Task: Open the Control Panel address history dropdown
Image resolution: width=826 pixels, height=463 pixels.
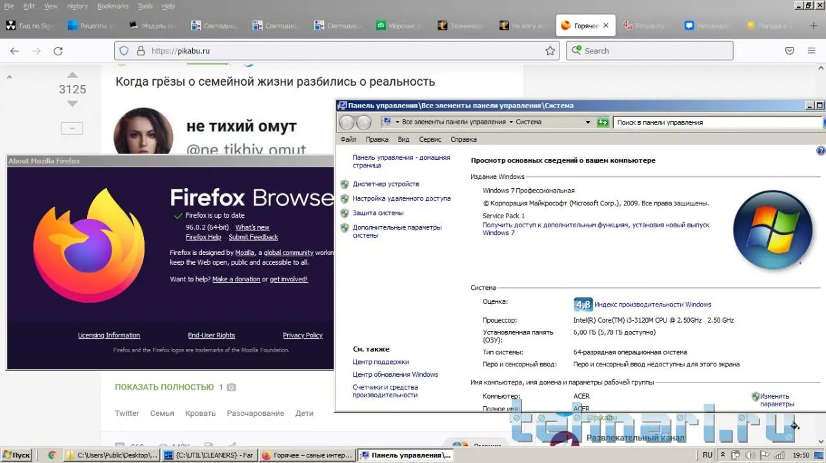Action: tap(588, 122)
